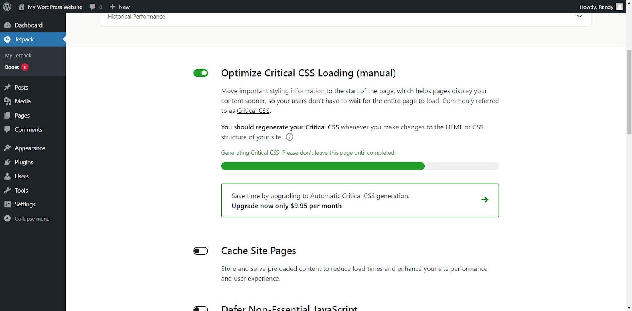Open the WordPress logo menu
The image size is (632, 311).
click(7, 7)
